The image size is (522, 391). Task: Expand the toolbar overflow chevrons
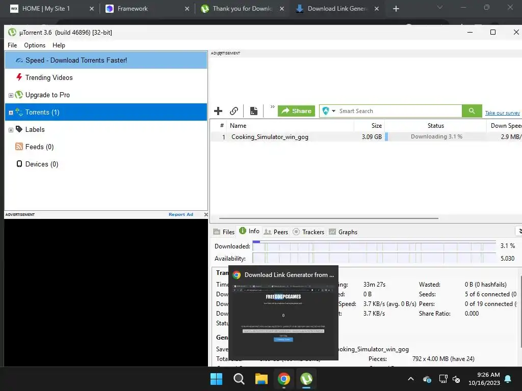(272, 107)
